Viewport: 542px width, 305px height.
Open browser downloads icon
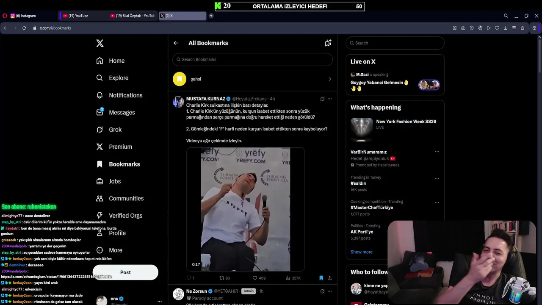[506, 28]
